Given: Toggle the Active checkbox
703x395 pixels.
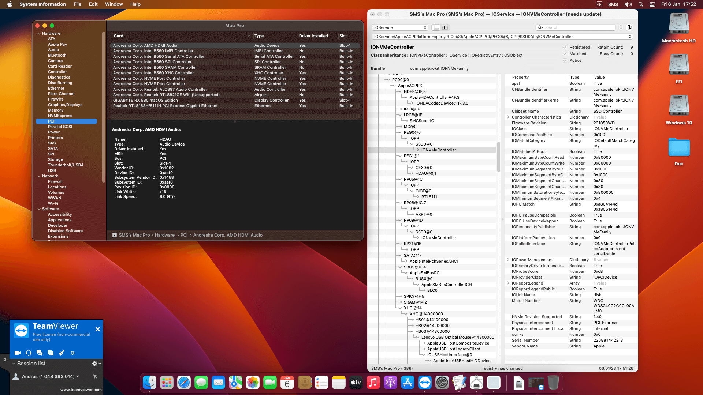Looking at the screenshot, I should [565, 60].
